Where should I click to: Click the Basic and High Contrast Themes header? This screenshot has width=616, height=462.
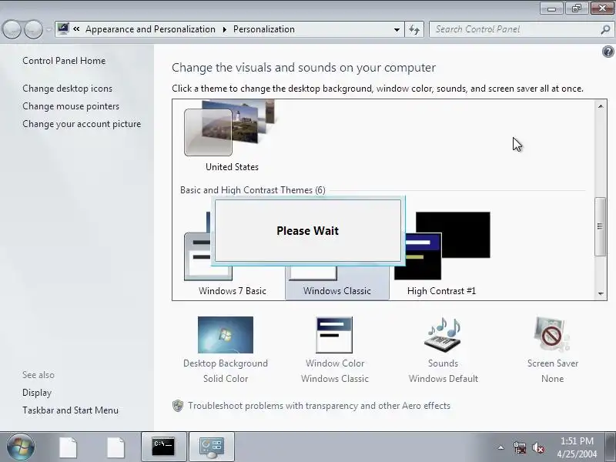[253, 190]
